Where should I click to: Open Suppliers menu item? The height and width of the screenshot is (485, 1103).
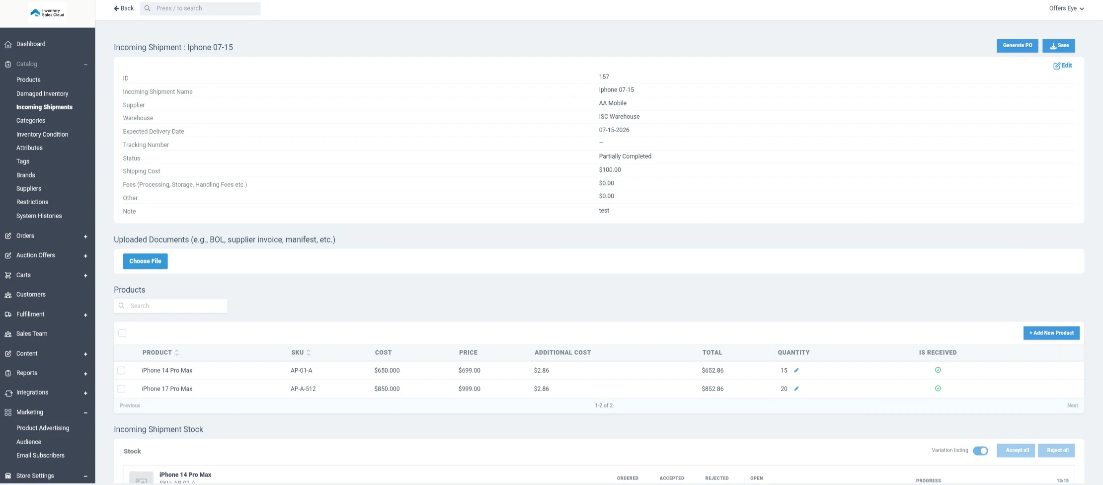(x=29, y=189)
